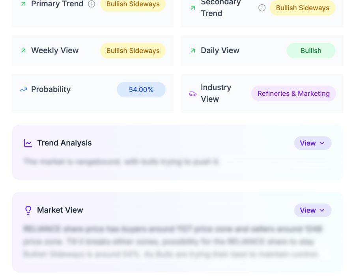Click the Secondary Trend info icon
This screenshot has width=355, height=276.
click(262, 8)
